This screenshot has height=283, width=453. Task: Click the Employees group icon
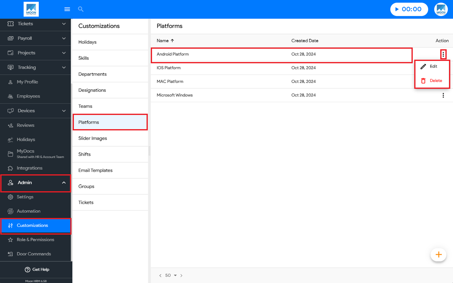pos(10,97)
